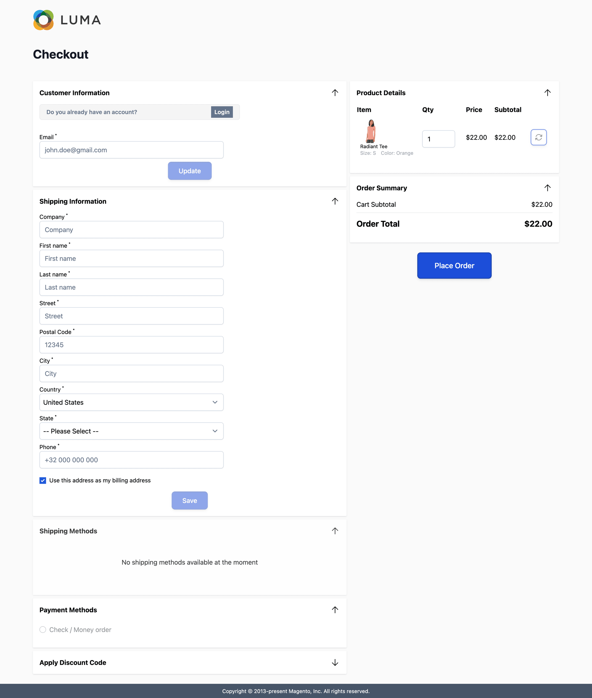
Task: Collapse the Product Details panel
Action: (547, 92)
